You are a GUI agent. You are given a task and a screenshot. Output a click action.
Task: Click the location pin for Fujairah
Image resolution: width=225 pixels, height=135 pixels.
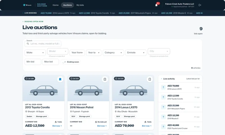pos(71,111)
